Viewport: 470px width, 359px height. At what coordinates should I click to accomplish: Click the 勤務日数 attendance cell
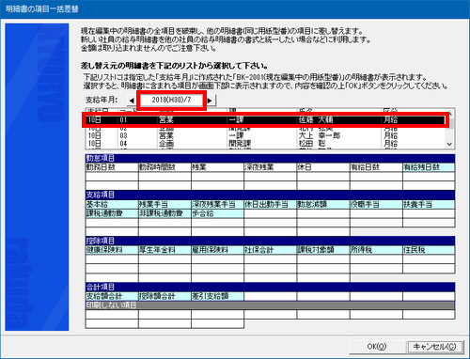(x=112, y=167)
